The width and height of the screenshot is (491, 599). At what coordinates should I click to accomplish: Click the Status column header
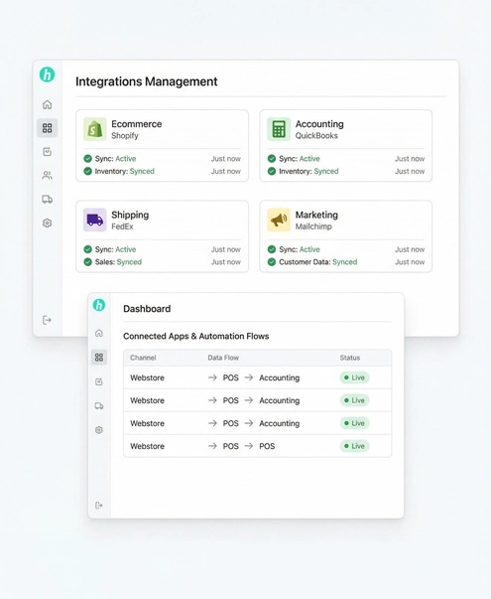[x=350, y=358]
